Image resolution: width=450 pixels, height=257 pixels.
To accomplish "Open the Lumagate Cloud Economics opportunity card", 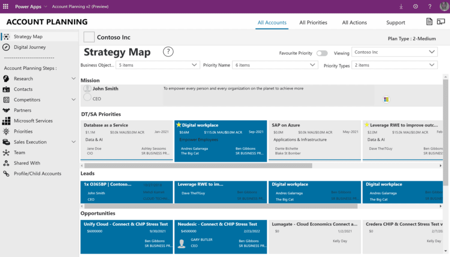I will coord(315,237).
